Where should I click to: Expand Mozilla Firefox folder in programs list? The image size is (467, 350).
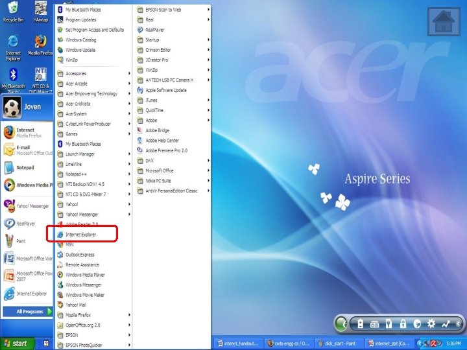(93, 315)
